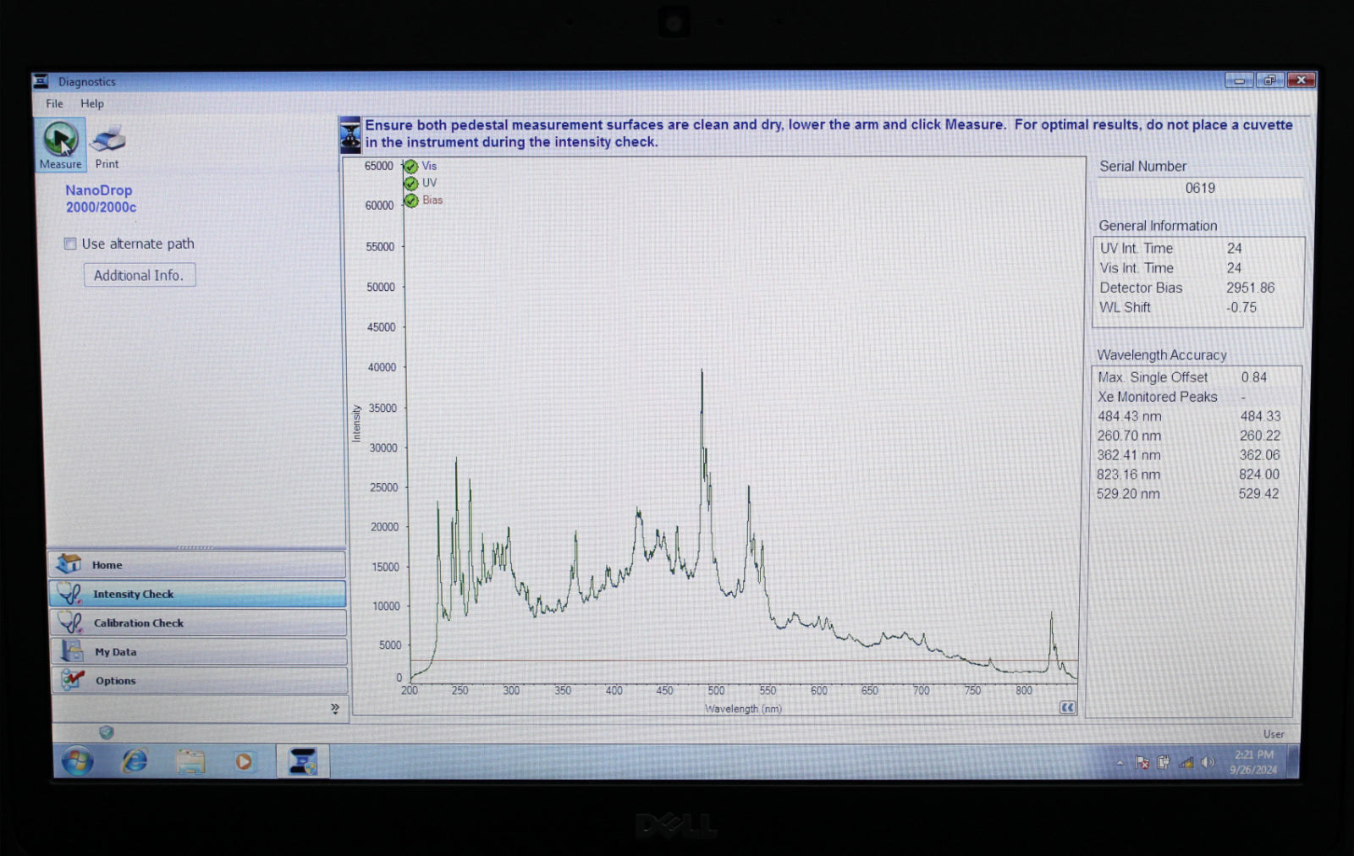1354x856 pixels.
Task: Launch Internet Explorer from the taskbar
Action: pos(135,762)
